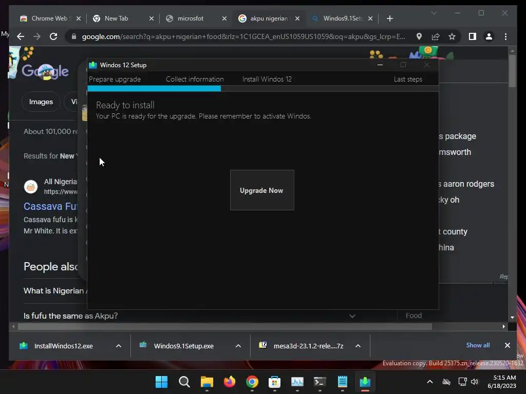
Task: Close the New Tab tab
Action: point(152,18)
